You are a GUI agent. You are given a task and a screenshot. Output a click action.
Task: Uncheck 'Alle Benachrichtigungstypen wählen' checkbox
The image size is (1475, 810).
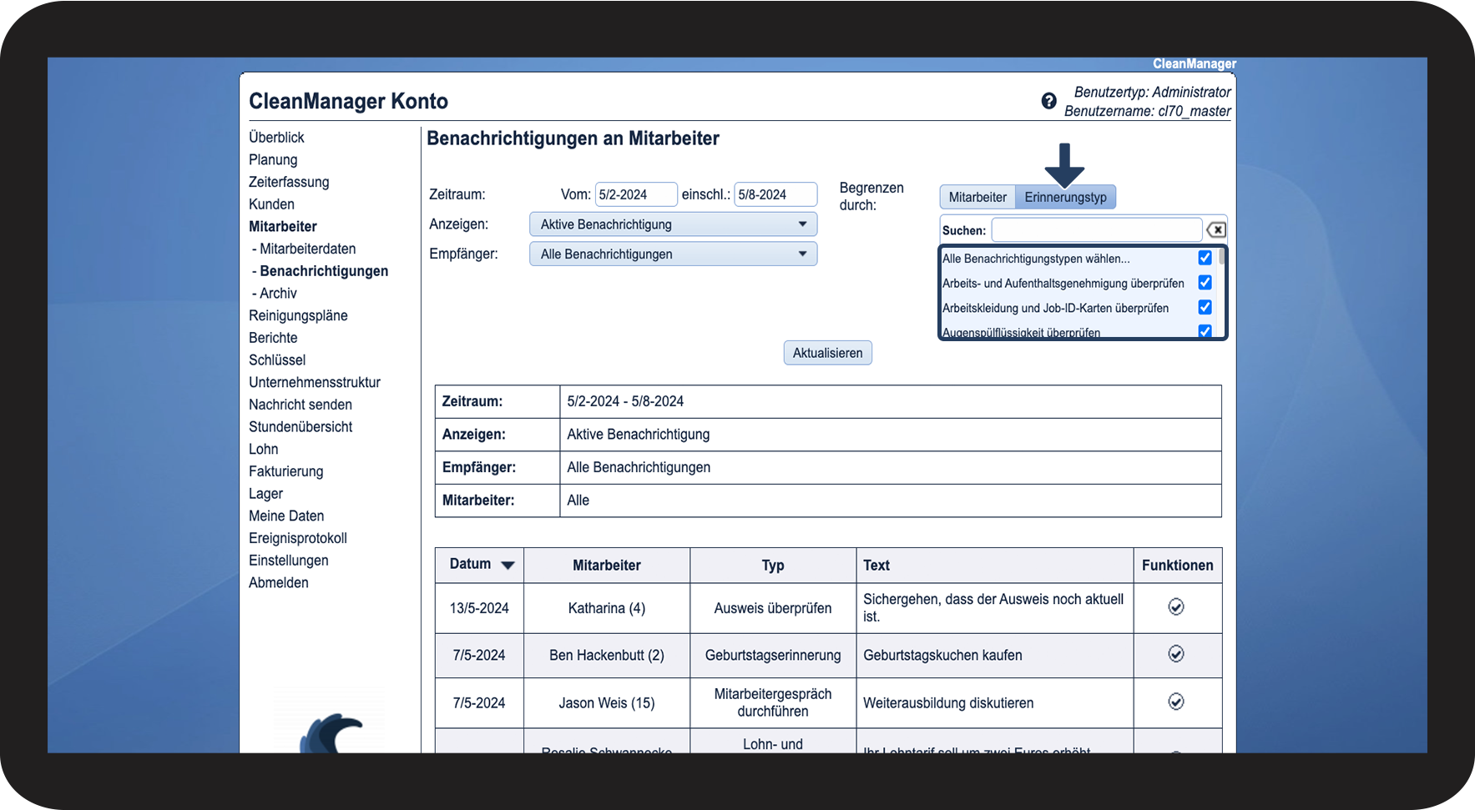click(1205, 258)
